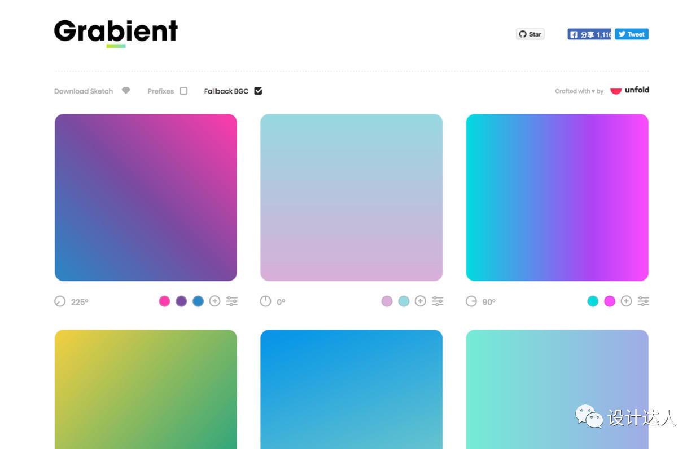Select the cyan swatch on the 90° gradient
The image size is (700, 449).
[x=593, y=301]
